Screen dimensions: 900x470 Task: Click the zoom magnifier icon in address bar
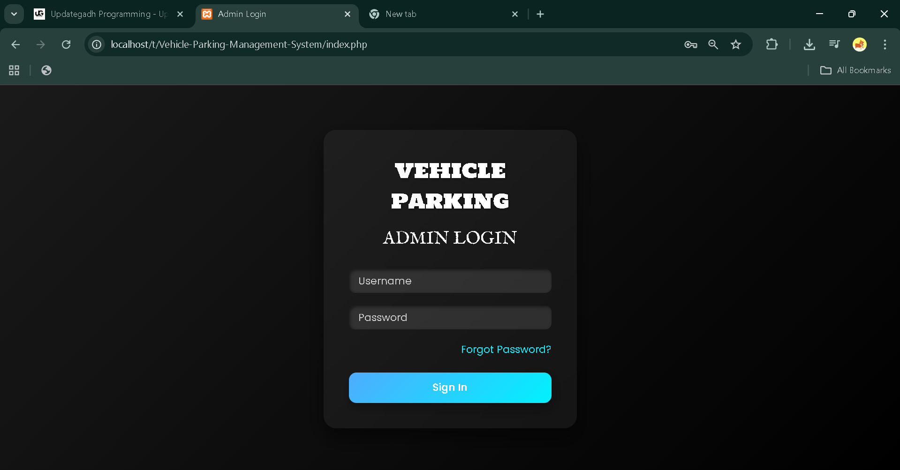[713, 45]
